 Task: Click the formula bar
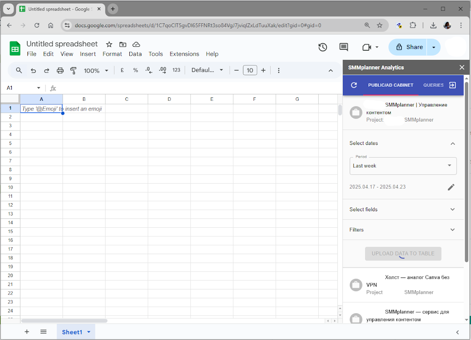pos(198,88)
